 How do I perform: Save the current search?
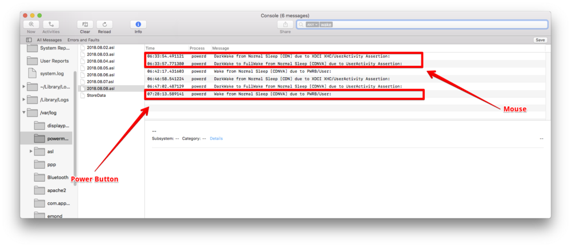pos(540,40)
